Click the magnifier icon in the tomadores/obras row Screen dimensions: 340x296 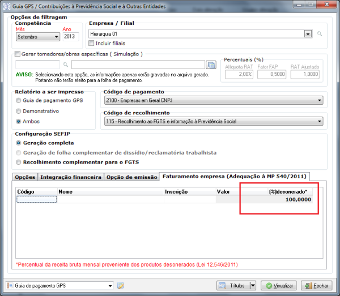[x=66, y=65]
